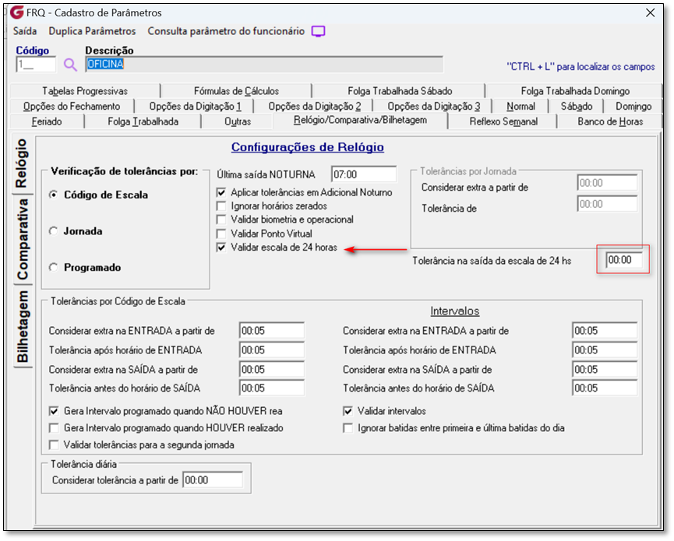
Task: Select the vertical Relógio side tab
Action: 22,163
